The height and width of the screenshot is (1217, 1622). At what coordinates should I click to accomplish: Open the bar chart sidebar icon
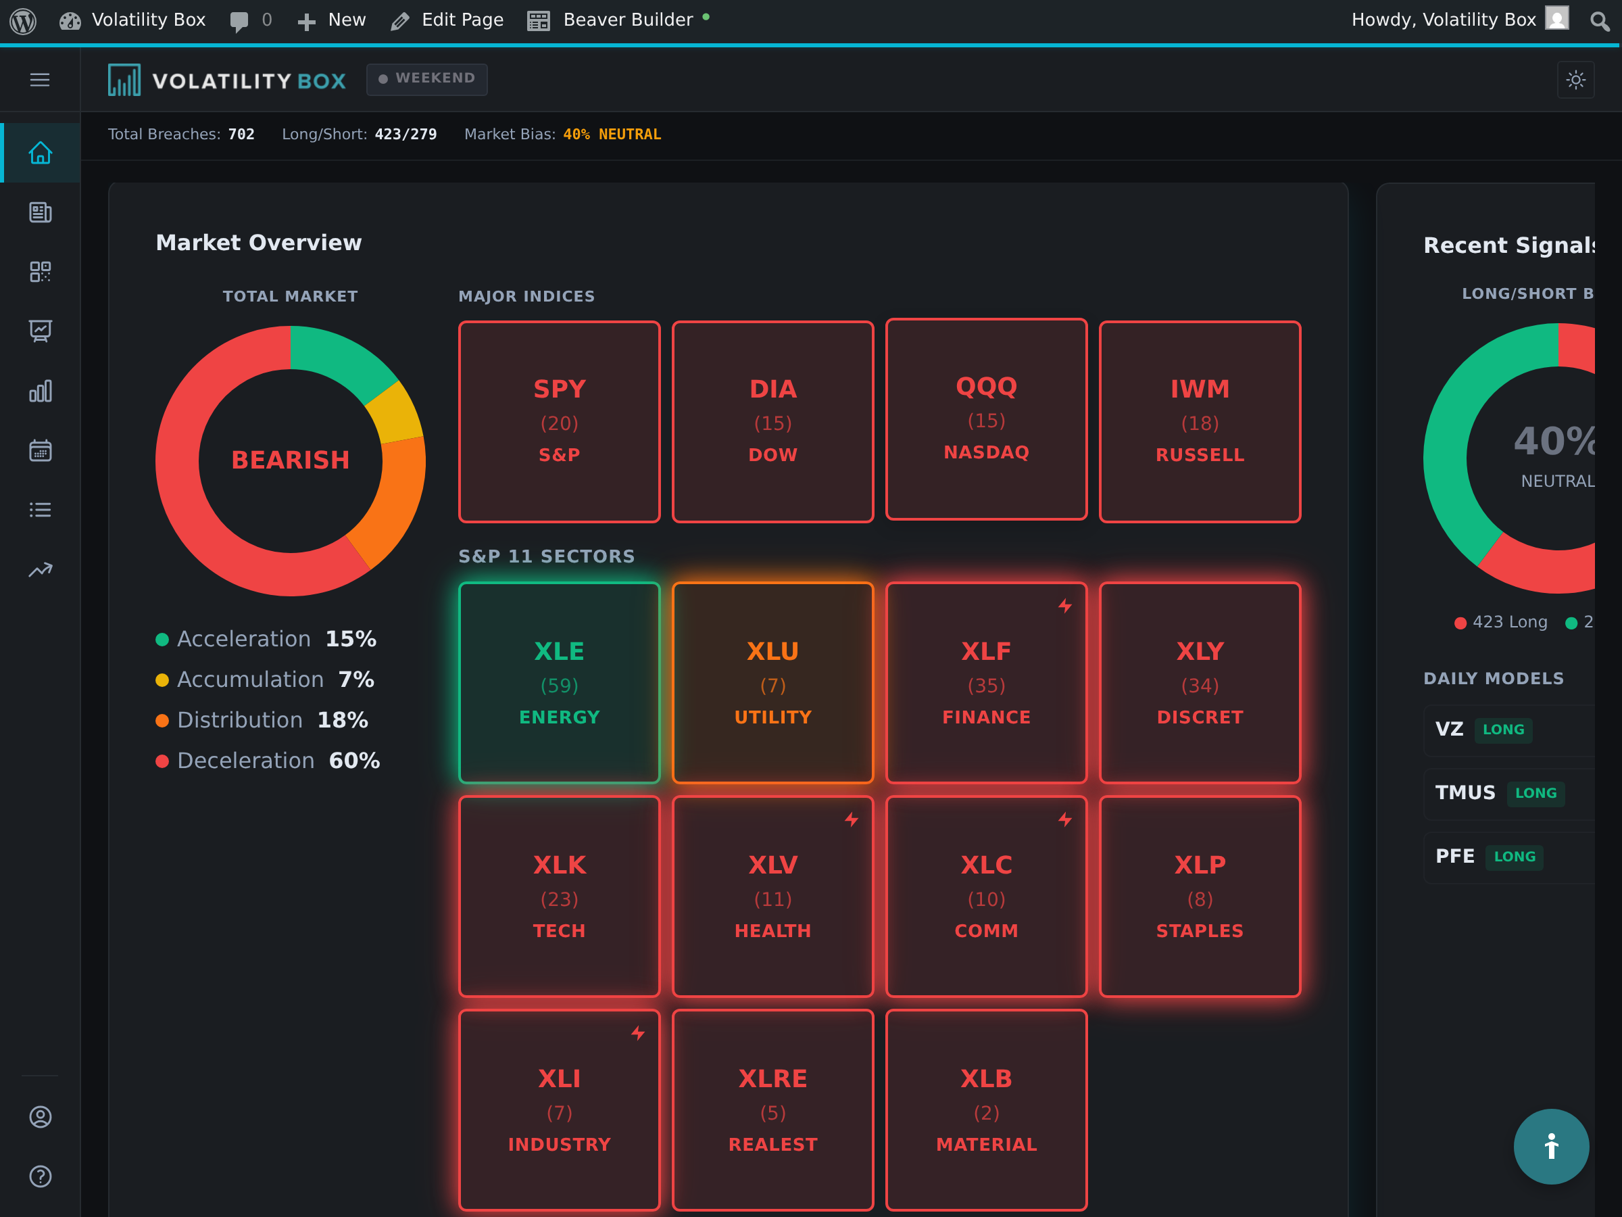tap(40, 390)
